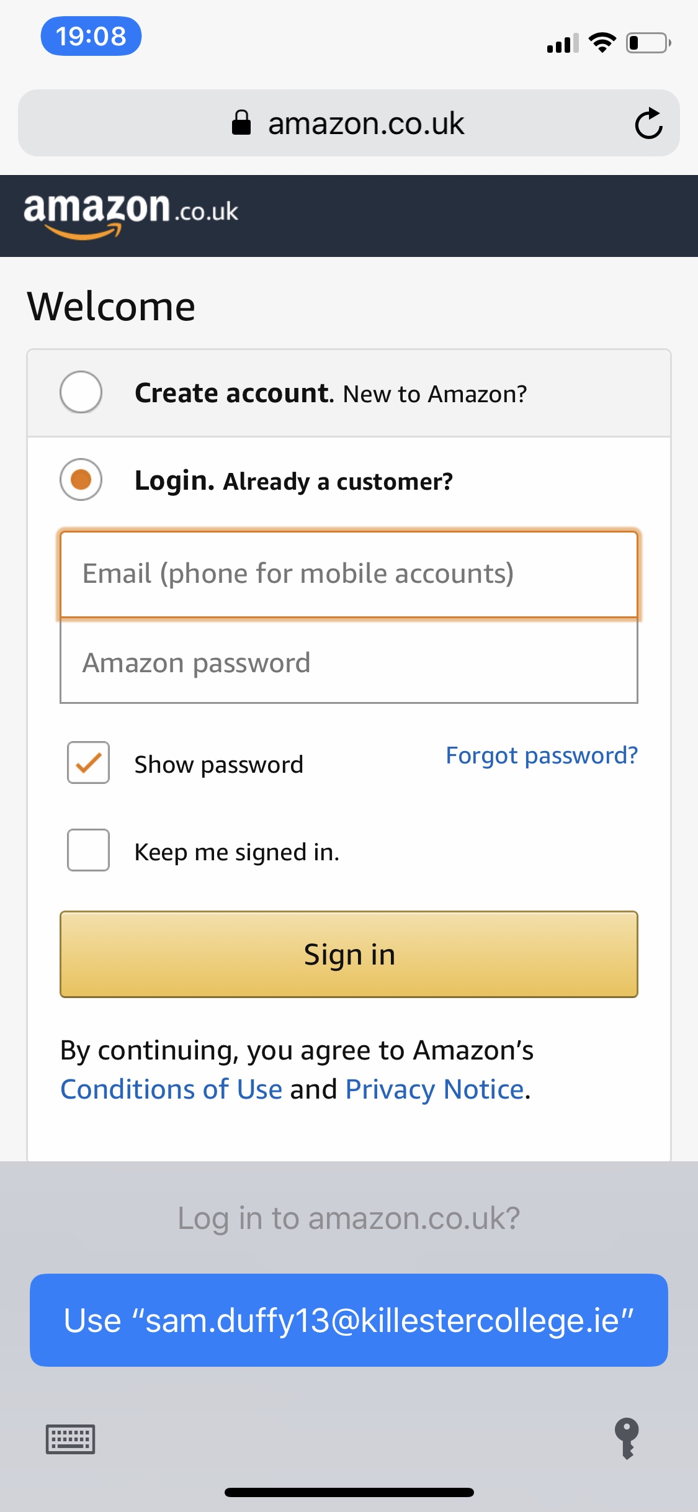
Task: Select the Login radio button
Action: 81,479
